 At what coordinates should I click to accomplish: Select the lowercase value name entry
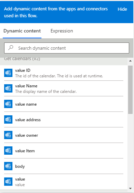[x=64, y=104]
